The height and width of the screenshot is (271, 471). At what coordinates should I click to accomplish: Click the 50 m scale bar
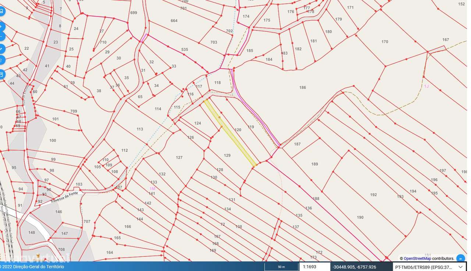pos(281,267)
